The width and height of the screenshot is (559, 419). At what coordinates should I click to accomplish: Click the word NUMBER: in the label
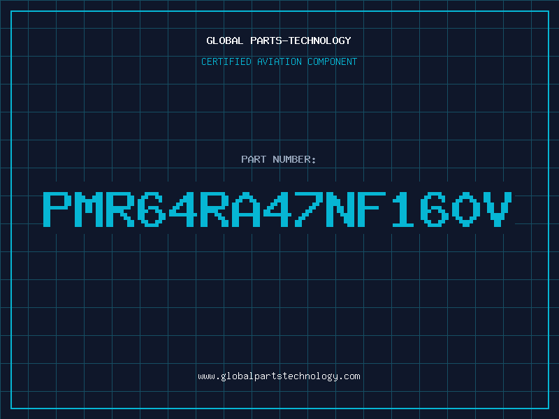click(294, 159)
